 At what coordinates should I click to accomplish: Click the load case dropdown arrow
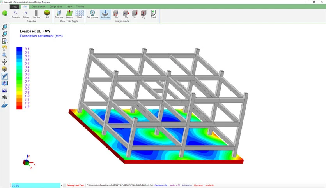62,185
